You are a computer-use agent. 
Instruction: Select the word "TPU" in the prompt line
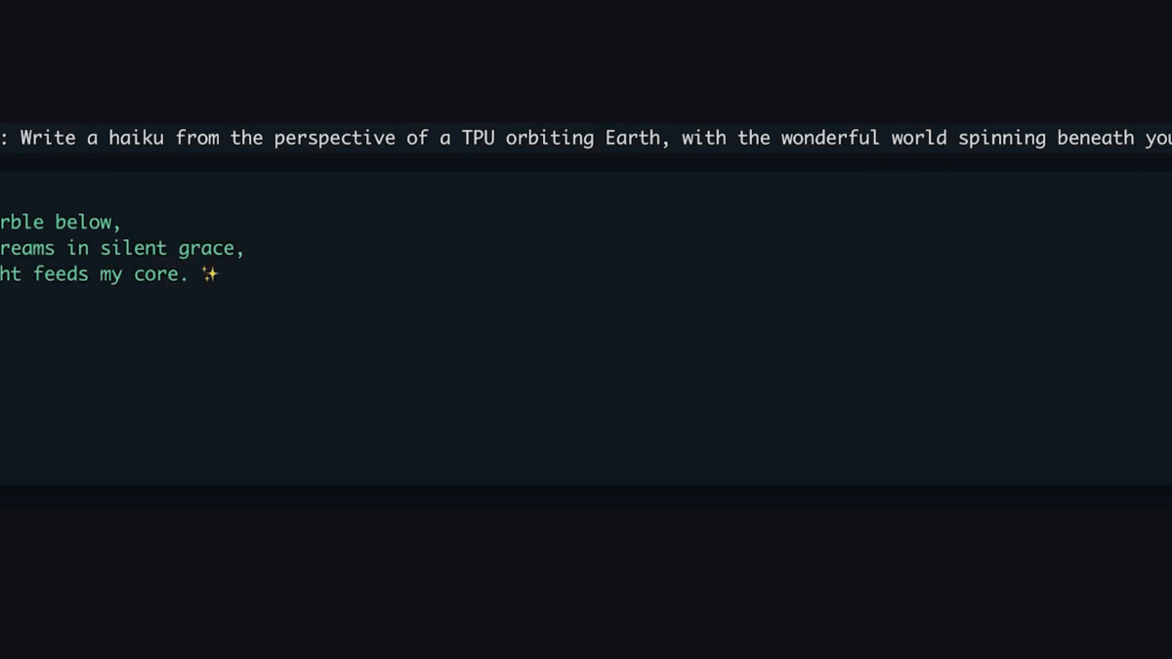[479, 138]
